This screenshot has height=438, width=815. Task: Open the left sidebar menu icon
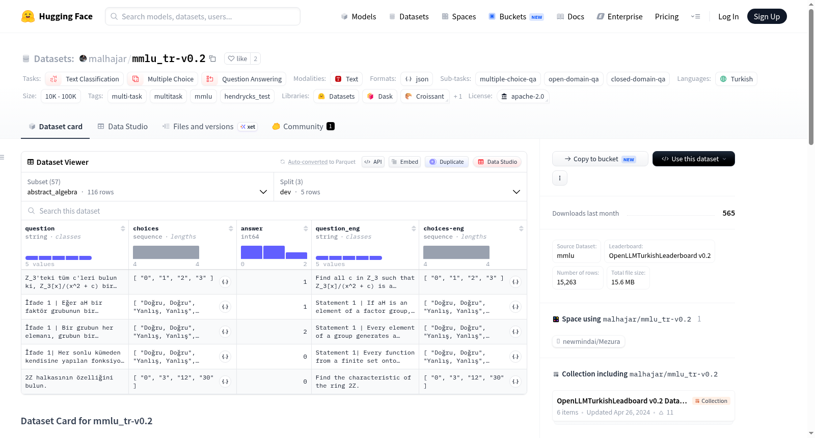(x=2, y=157)
